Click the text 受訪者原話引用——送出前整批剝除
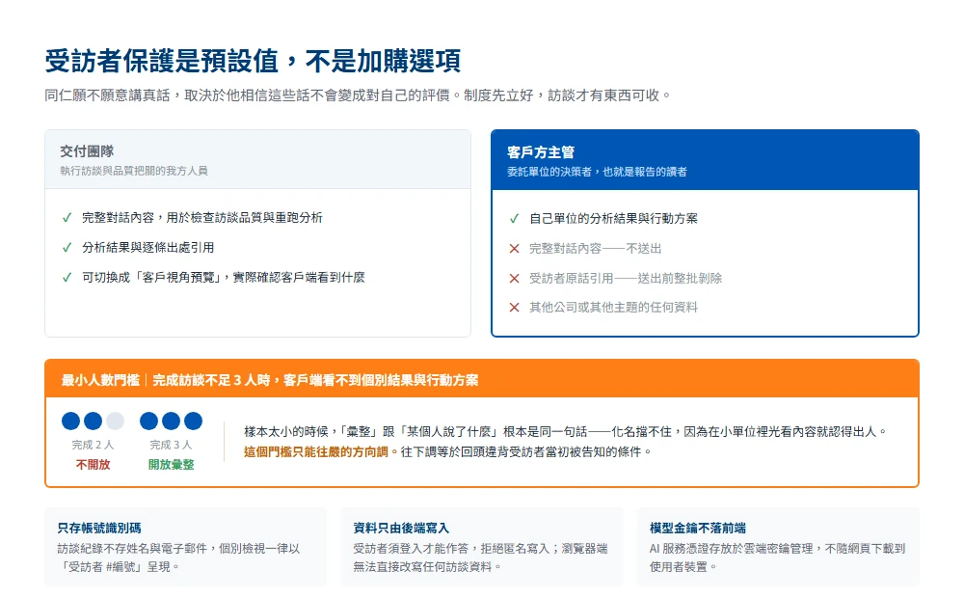This screenshot has width=964, height=598. coord(626,278)
